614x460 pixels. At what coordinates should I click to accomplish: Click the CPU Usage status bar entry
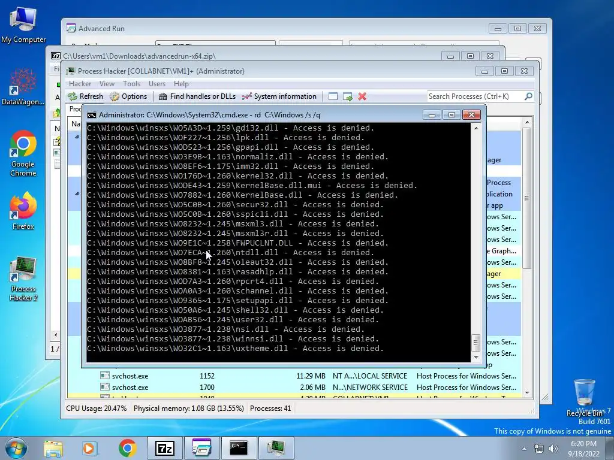(97, 408)
